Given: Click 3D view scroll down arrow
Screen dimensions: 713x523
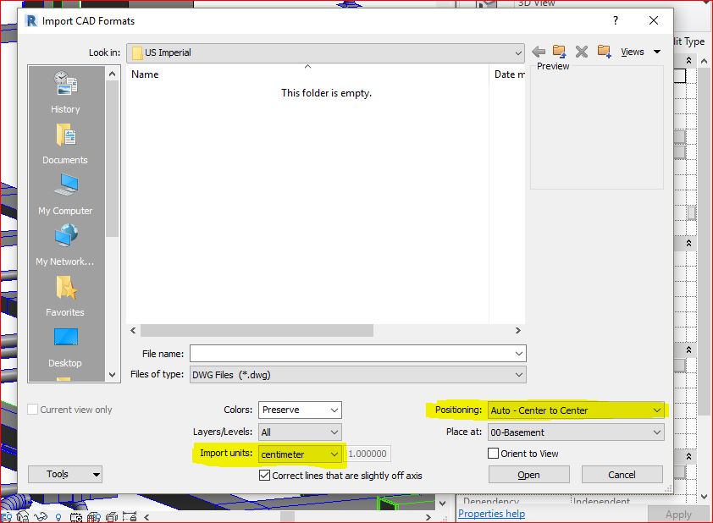Looking at the screenshot, I should click(442, 503).
